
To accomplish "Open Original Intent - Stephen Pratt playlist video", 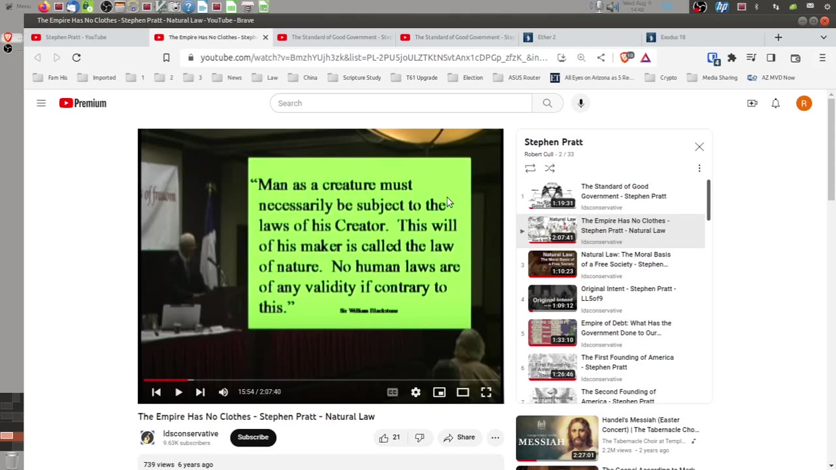I will tap(611, 298).
